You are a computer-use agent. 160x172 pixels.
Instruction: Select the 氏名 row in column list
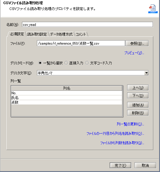point(67,98)
